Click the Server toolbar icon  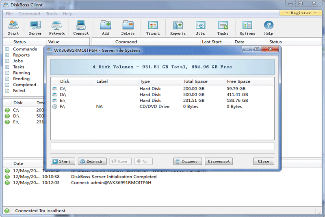[35, 28]
